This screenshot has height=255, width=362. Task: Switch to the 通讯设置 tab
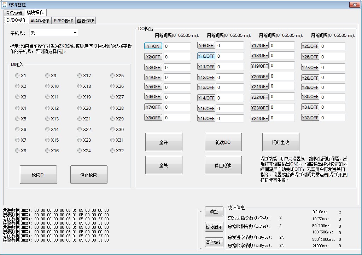(x=14, y=13)
